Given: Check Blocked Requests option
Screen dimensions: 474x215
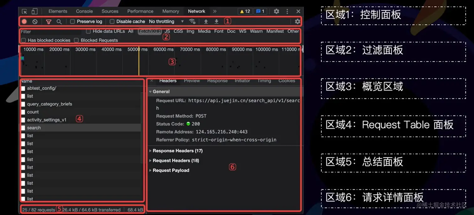Looking at the screenshot, I should (76, 40).
